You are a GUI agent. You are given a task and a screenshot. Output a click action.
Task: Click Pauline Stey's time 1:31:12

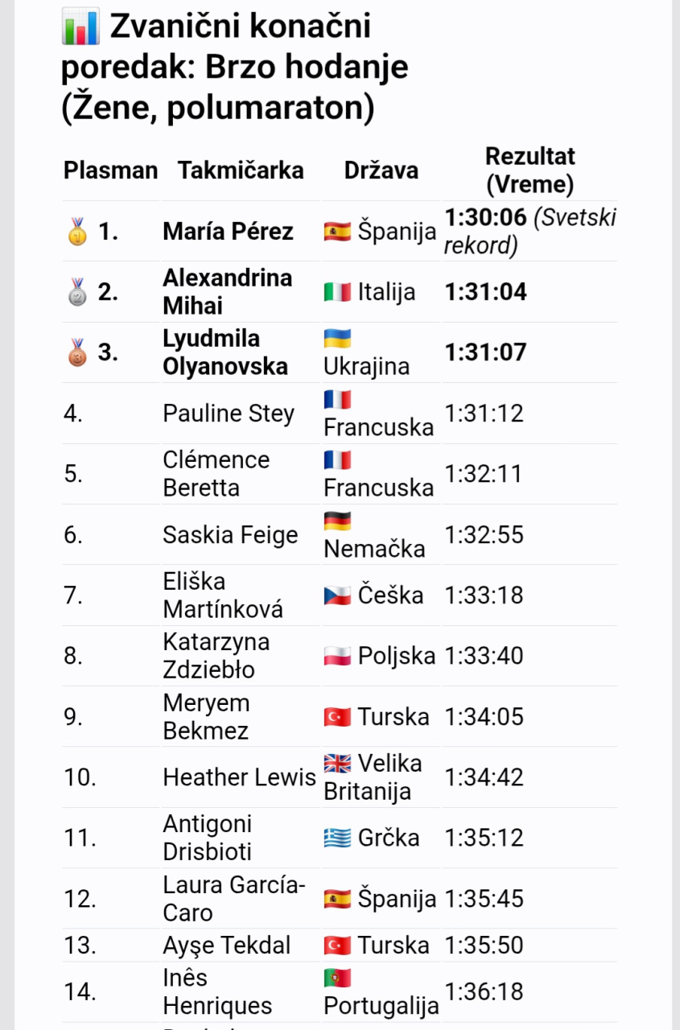pos(484,413)
